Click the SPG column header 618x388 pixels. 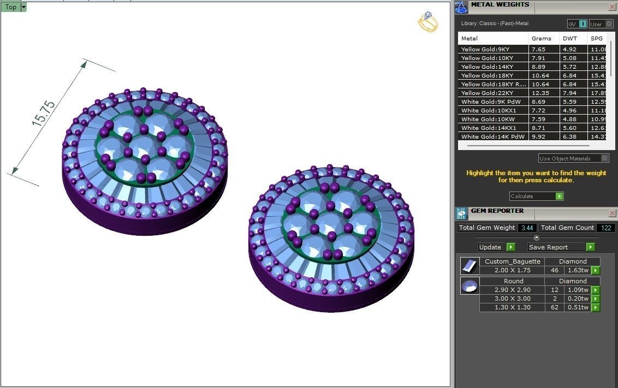pyautogui.click(x=597, y=38)
